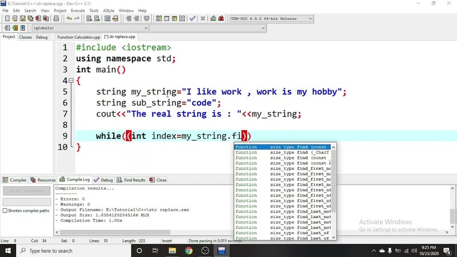The height and width of the screenshot is (257, 457).
Task: Open the Find Results bottom tab
Action: point(131,180)
